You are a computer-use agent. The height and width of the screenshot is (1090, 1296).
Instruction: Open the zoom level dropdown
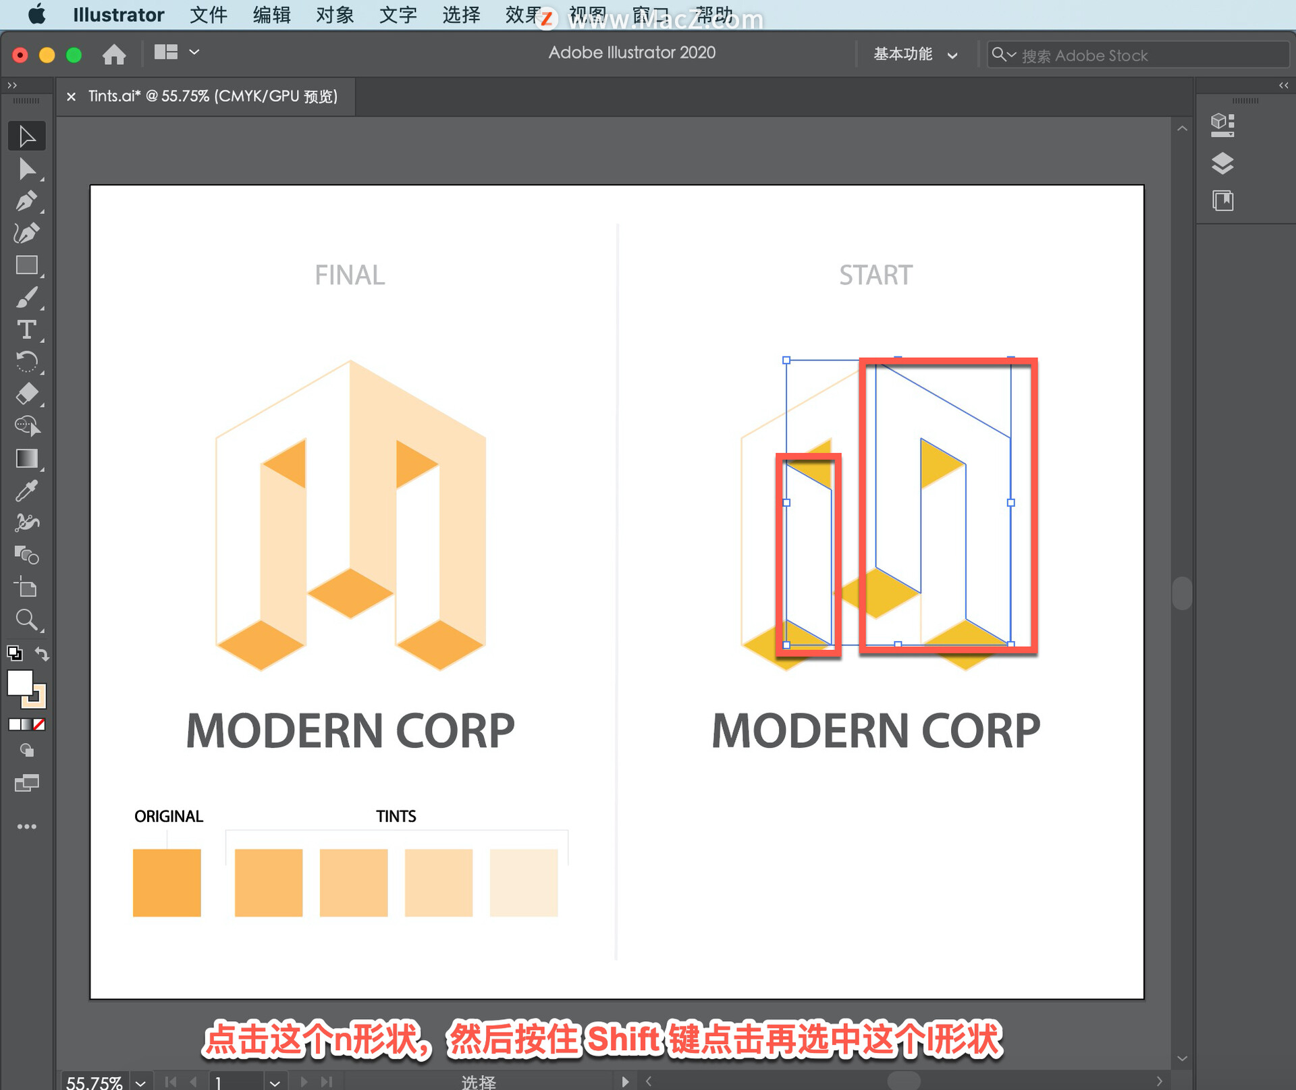tap(140, 1083)
